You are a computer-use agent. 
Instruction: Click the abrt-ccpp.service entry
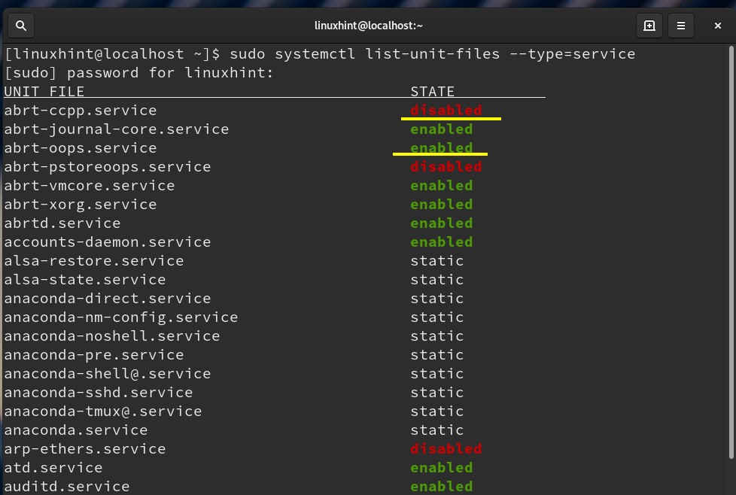pos(81,111)
